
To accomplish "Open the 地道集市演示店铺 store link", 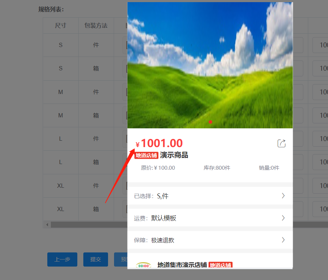I will [182, 265].
